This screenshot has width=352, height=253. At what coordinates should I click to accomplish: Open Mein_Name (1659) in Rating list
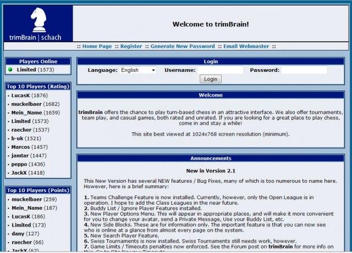coord(36,113)
